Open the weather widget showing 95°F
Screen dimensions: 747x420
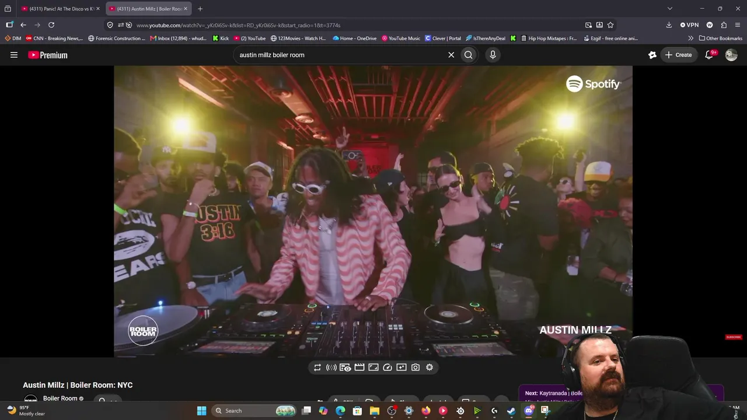26,411
